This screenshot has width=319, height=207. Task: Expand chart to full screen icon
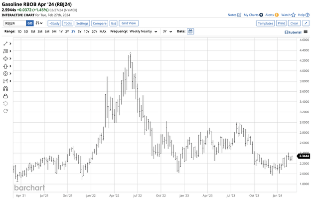click(x=306, y=23)
